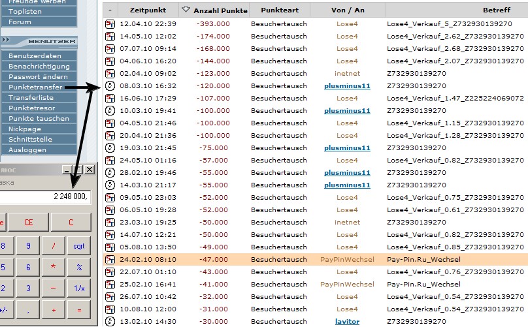Open Punktetresor in the Benutzer menu
The image size is (528, 327).
31,108
